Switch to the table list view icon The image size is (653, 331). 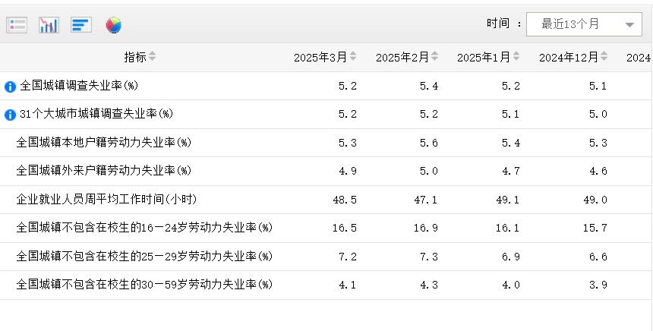click(x=17, y=25)
